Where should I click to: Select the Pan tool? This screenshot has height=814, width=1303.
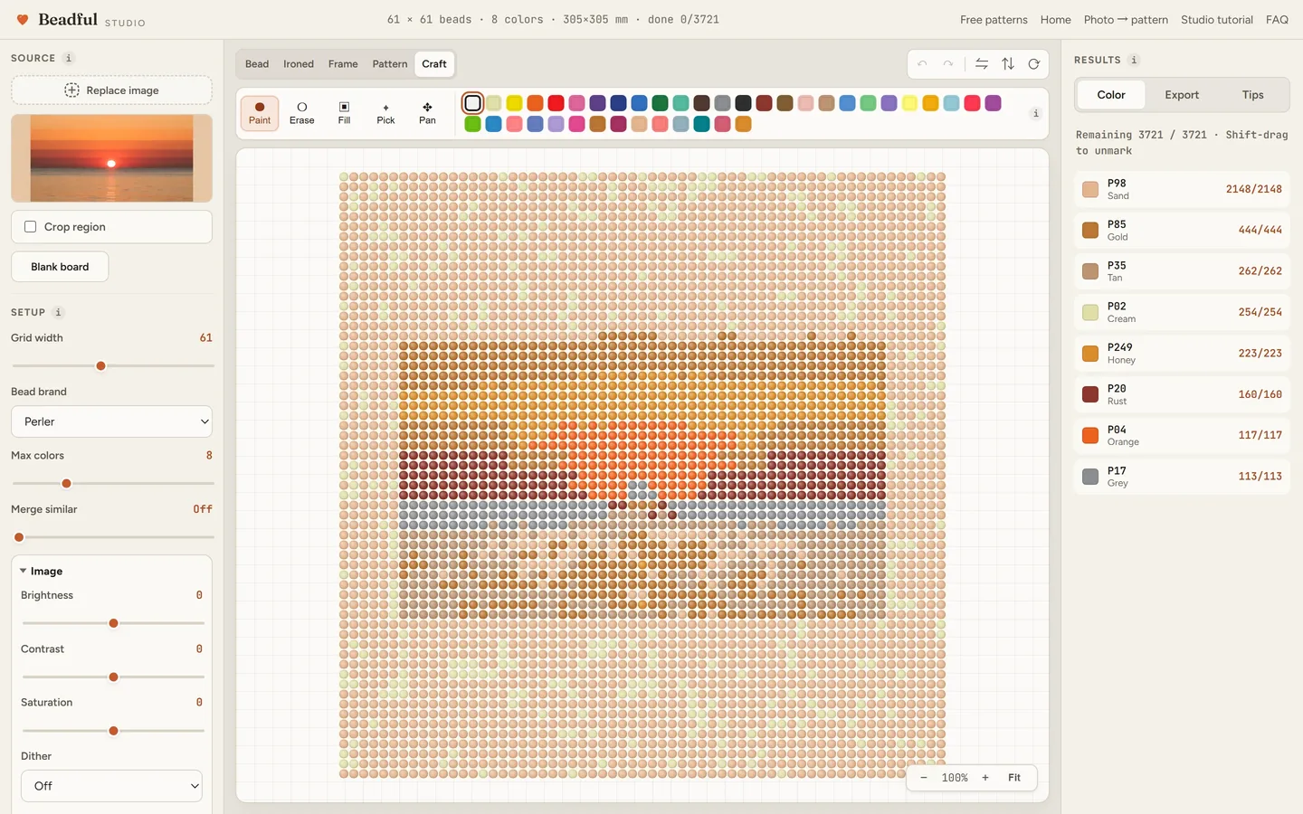click(x=427, y=113)
